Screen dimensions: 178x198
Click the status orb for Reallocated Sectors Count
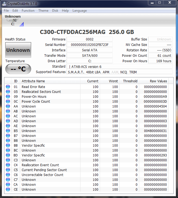click(8, 92)
